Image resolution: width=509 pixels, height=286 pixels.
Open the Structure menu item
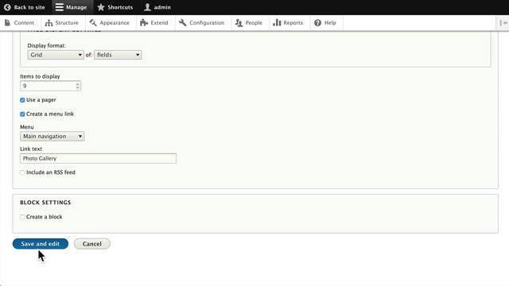[x=62, y=23]
